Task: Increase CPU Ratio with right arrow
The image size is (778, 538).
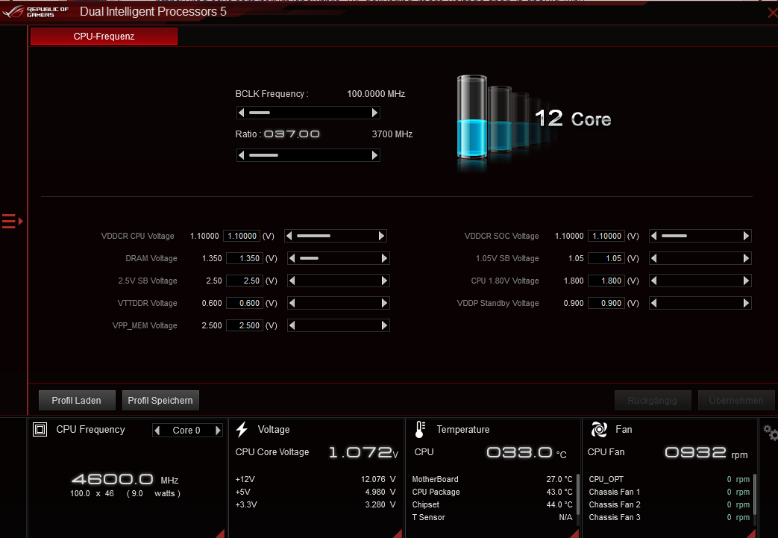Action: [374, 155]
